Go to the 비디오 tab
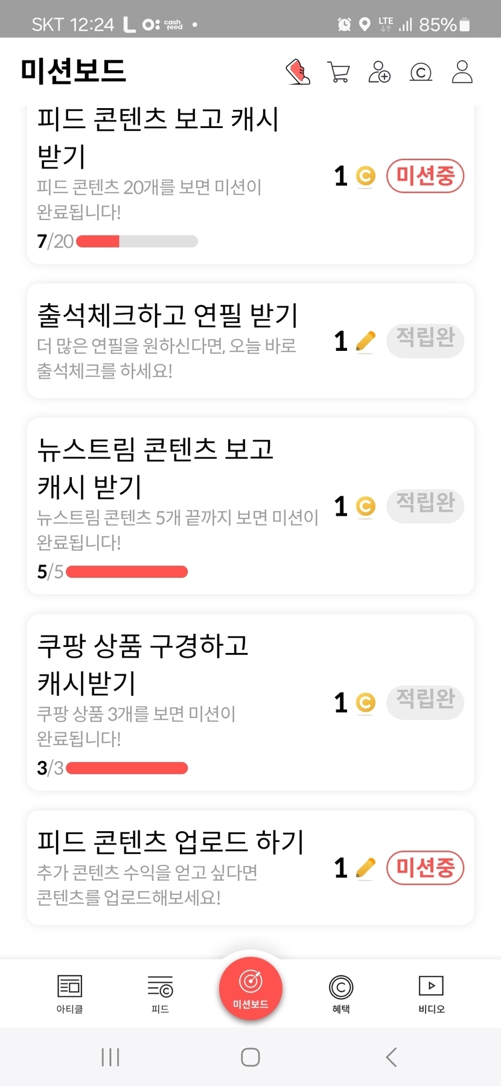 tap(432, 994)
